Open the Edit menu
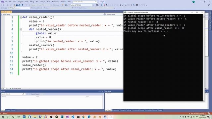The width and height of the screenshot is (212, 119). coord(10,2)
